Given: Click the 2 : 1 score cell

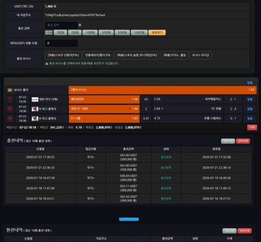Looking at the screenshot, I should tap(233, 99).
